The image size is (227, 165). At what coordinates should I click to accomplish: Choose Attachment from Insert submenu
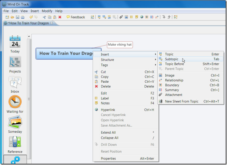(191, 95)
